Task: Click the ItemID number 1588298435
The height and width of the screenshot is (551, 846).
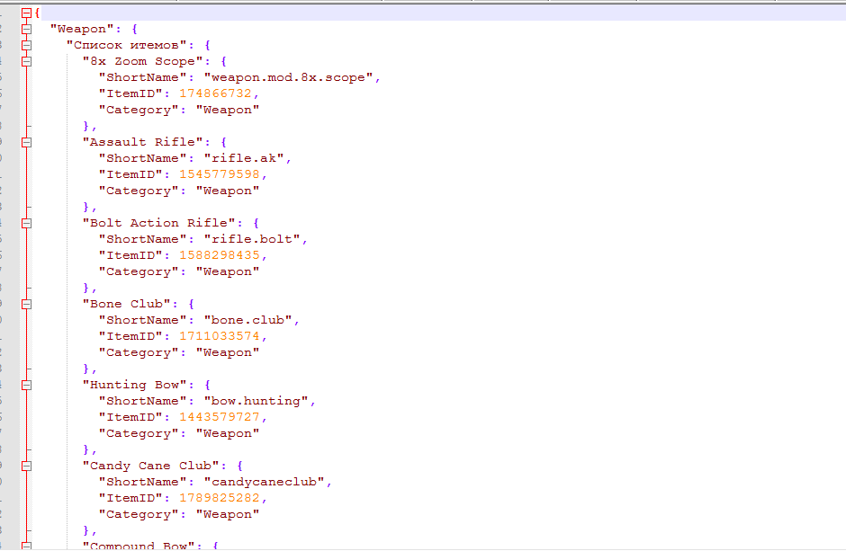Action: point(220,255)
